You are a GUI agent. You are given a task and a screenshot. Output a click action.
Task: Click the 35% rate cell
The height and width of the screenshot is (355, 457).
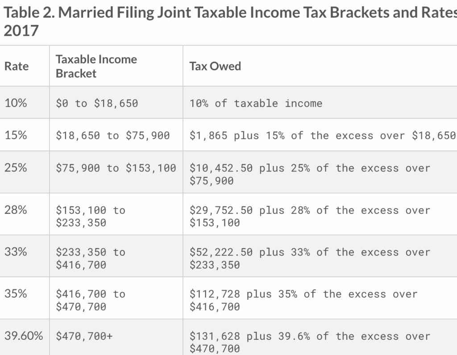[16, 294]
